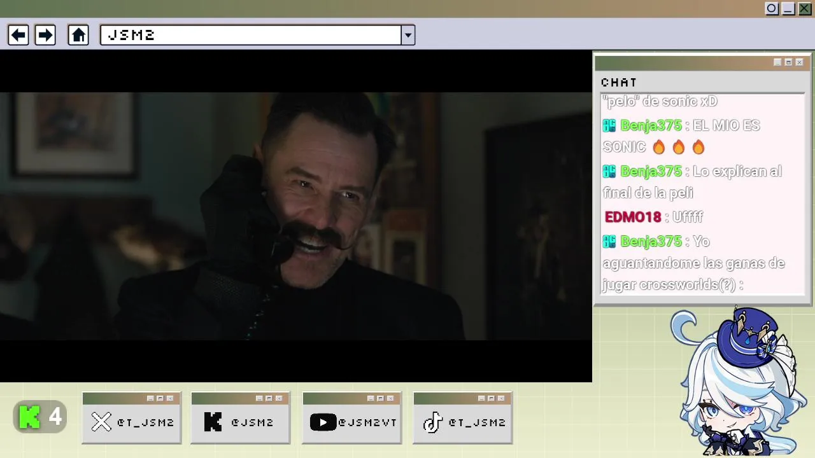815x458 pixels.
Task: Click 'jugar crossworlds(?)' chat text
Action: tap(670, 284)
